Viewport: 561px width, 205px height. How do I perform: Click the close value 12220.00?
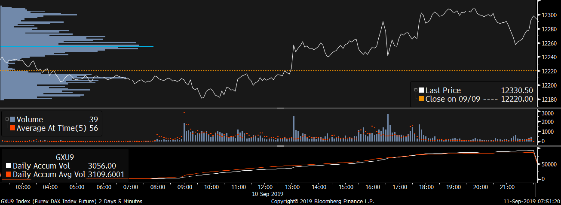(517, 99)
